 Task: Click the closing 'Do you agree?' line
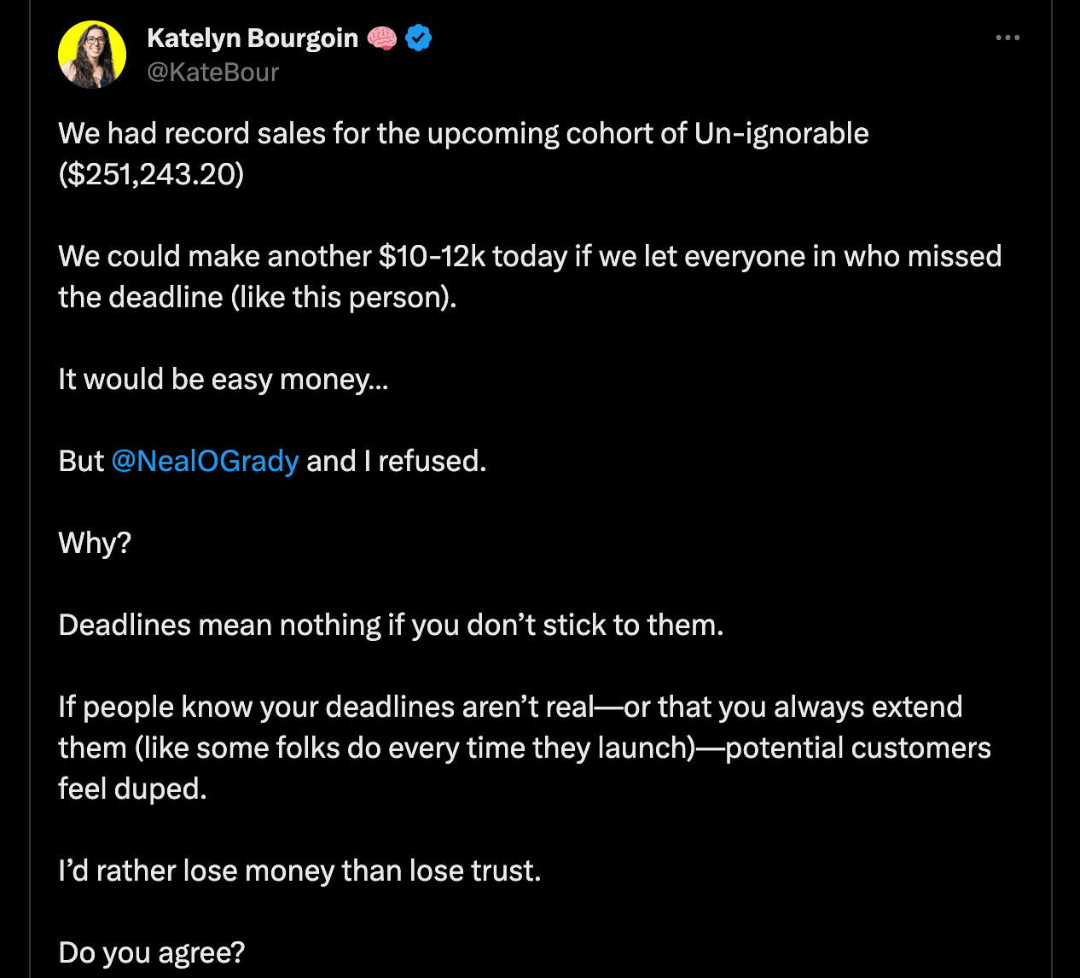pos(152,952)
